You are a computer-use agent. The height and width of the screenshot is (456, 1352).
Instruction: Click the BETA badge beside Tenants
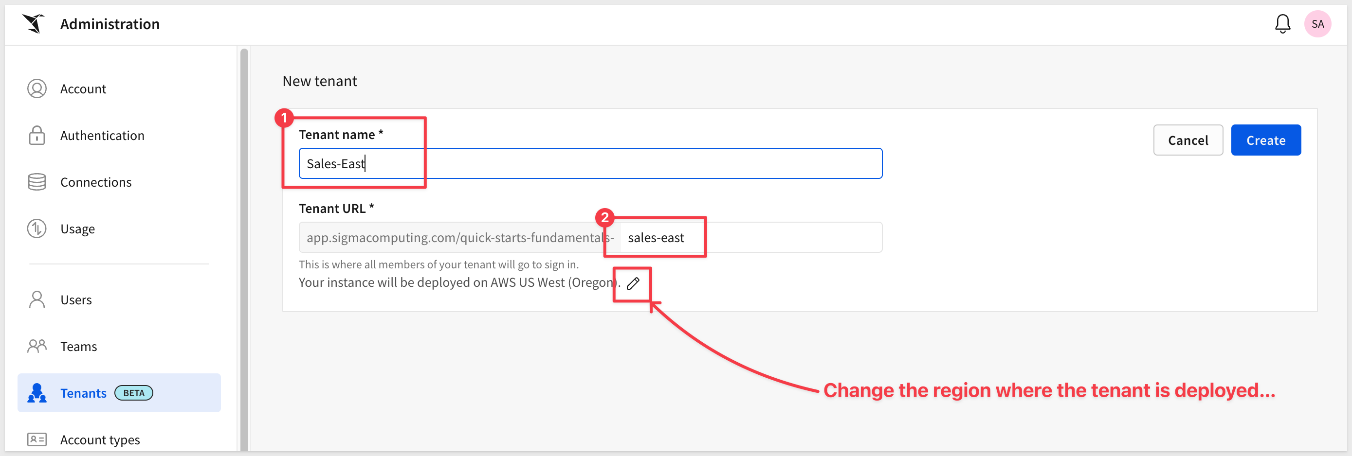click(x=134, y=393)
